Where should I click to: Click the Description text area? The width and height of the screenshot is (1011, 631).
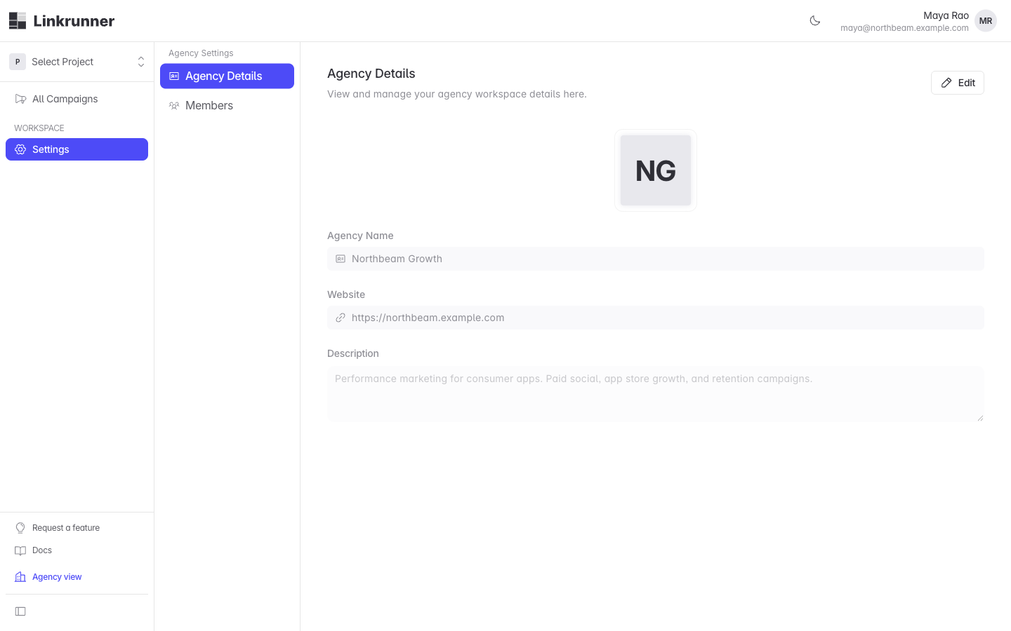pos(656,394)
